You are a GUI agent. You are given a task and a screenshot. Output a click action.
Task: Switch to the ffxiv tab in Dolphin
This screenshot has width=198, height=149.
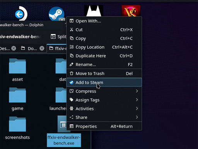[57, 49]
